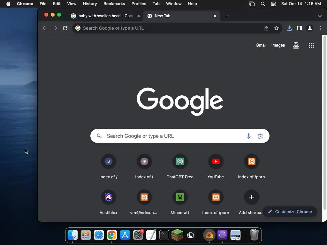Image resolution: width=327 pixels, height=245 pixels.
Task: Open a new tab with plus button
Action: pyautogui.click(x=227, y=16)
